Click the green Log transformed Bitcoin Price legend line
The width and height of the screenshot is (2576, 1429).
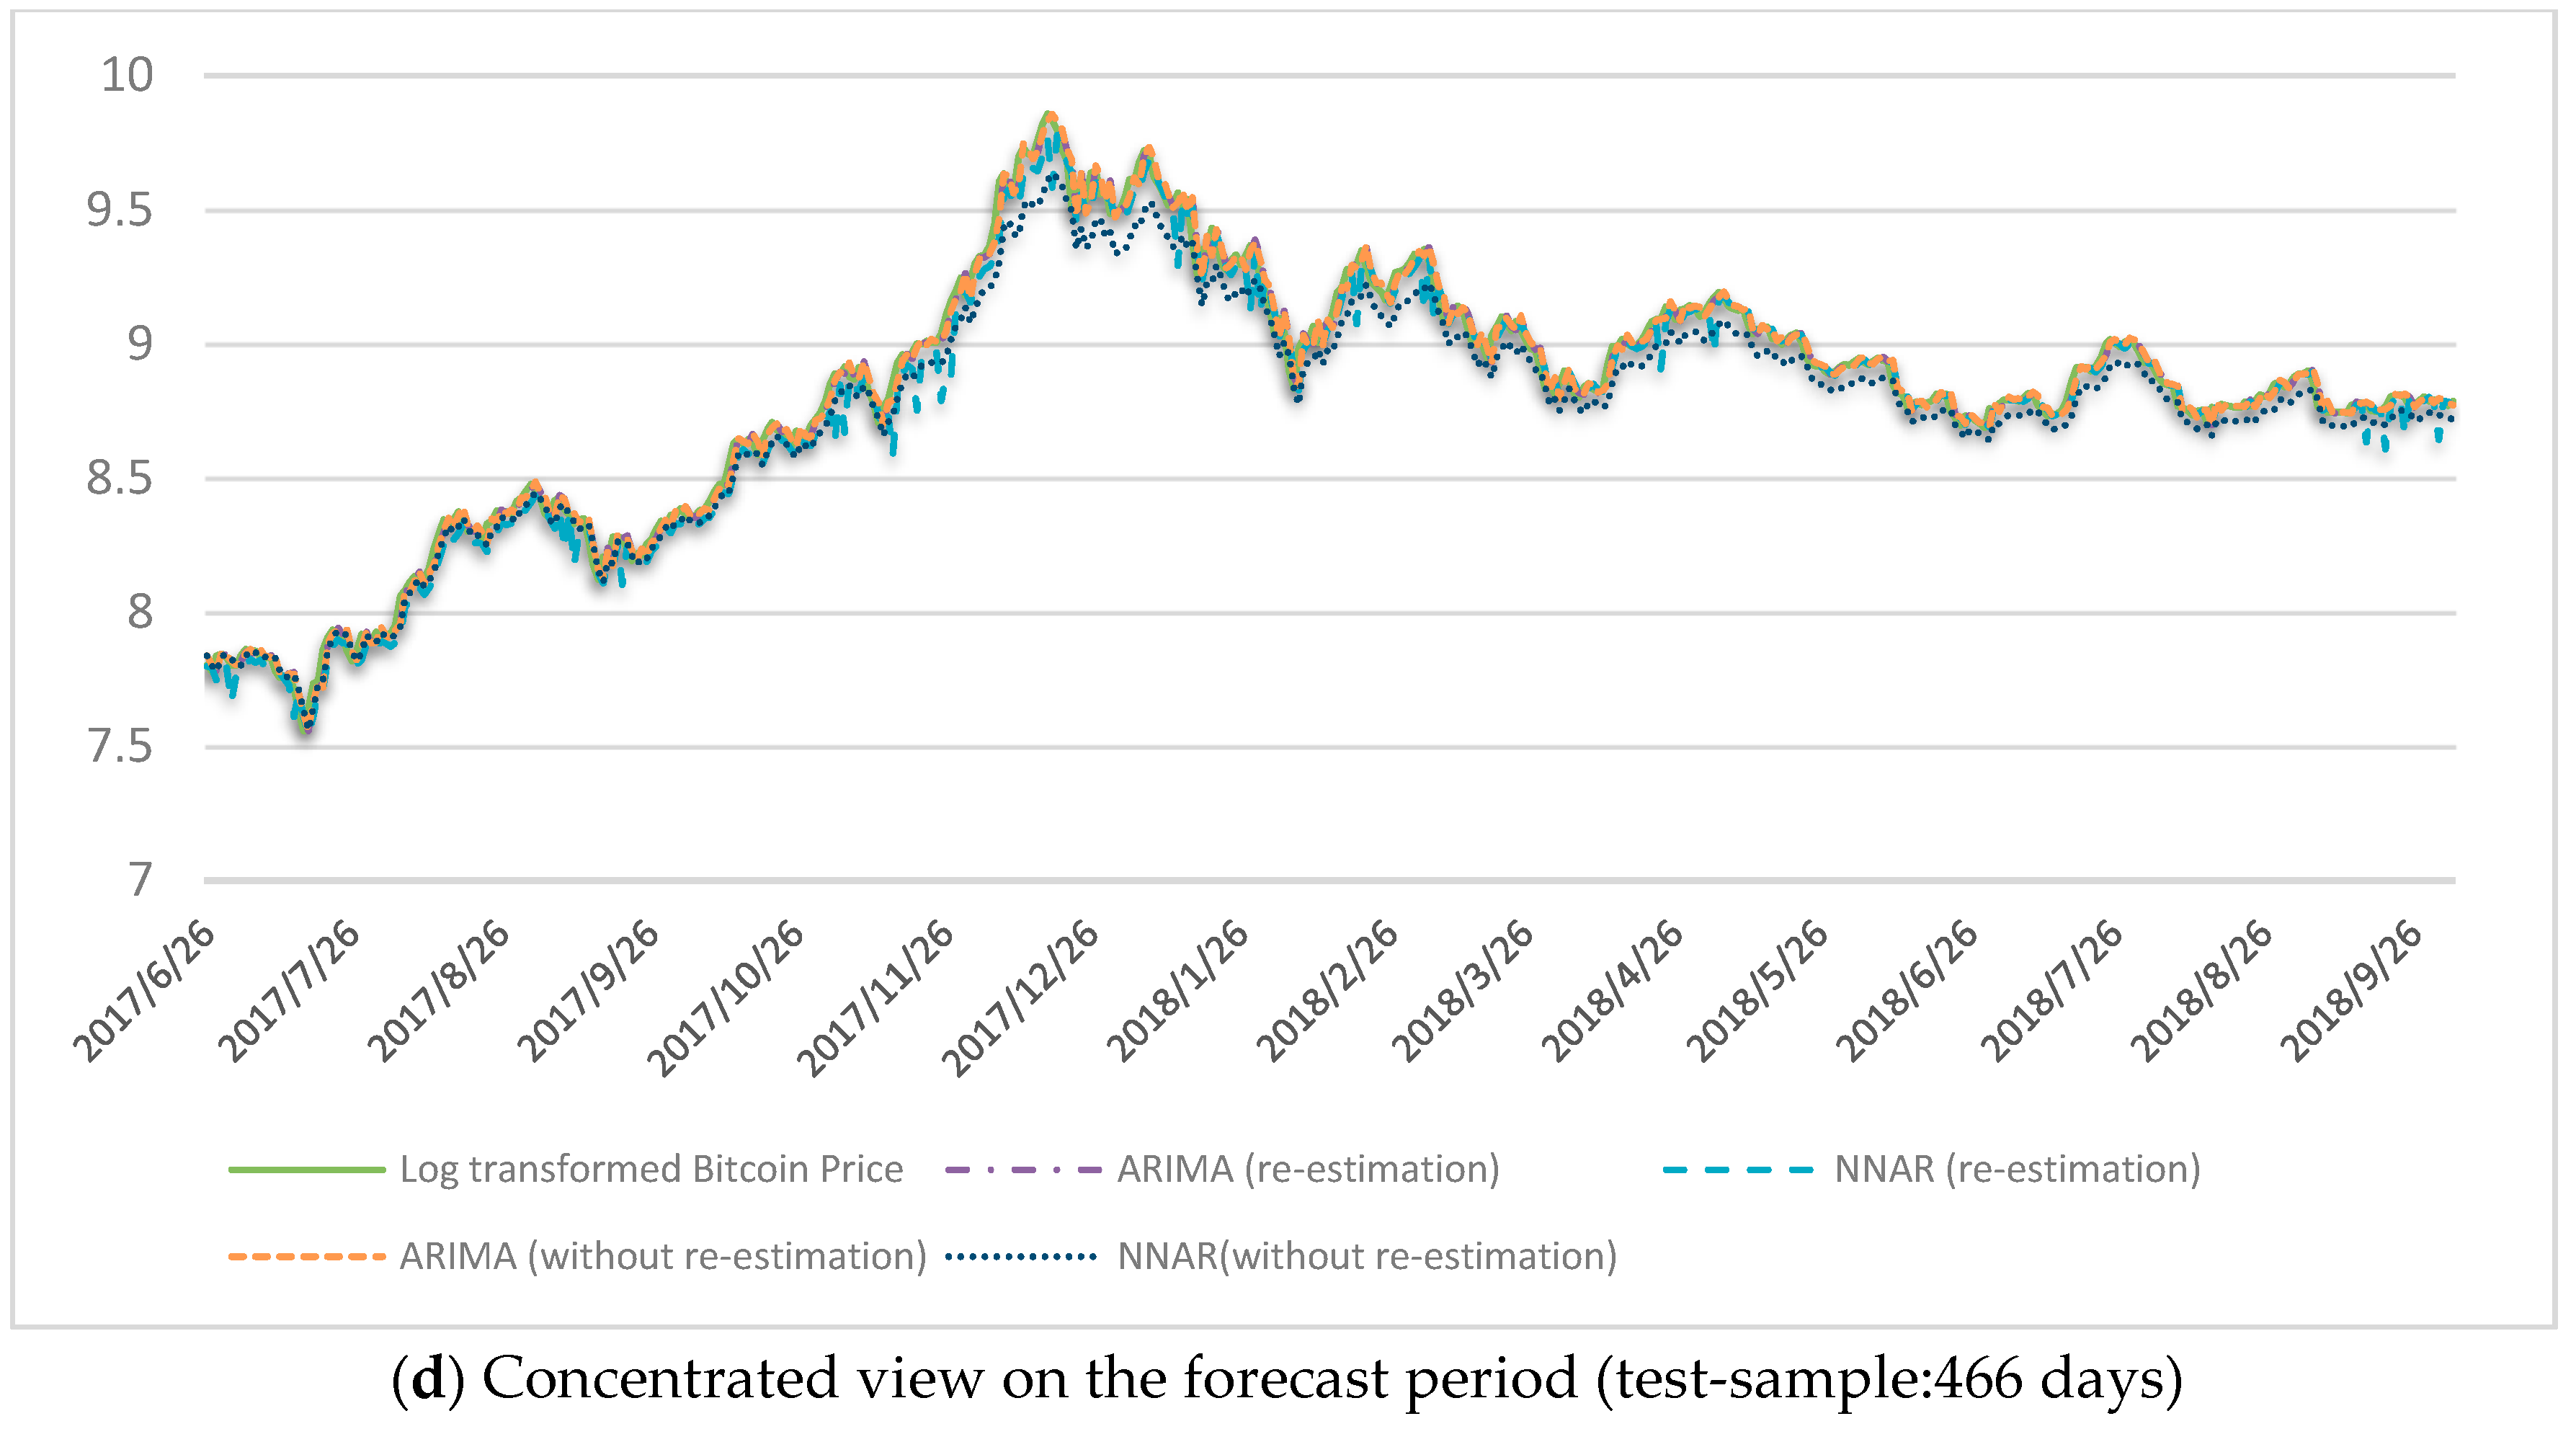click(306, 1169)
